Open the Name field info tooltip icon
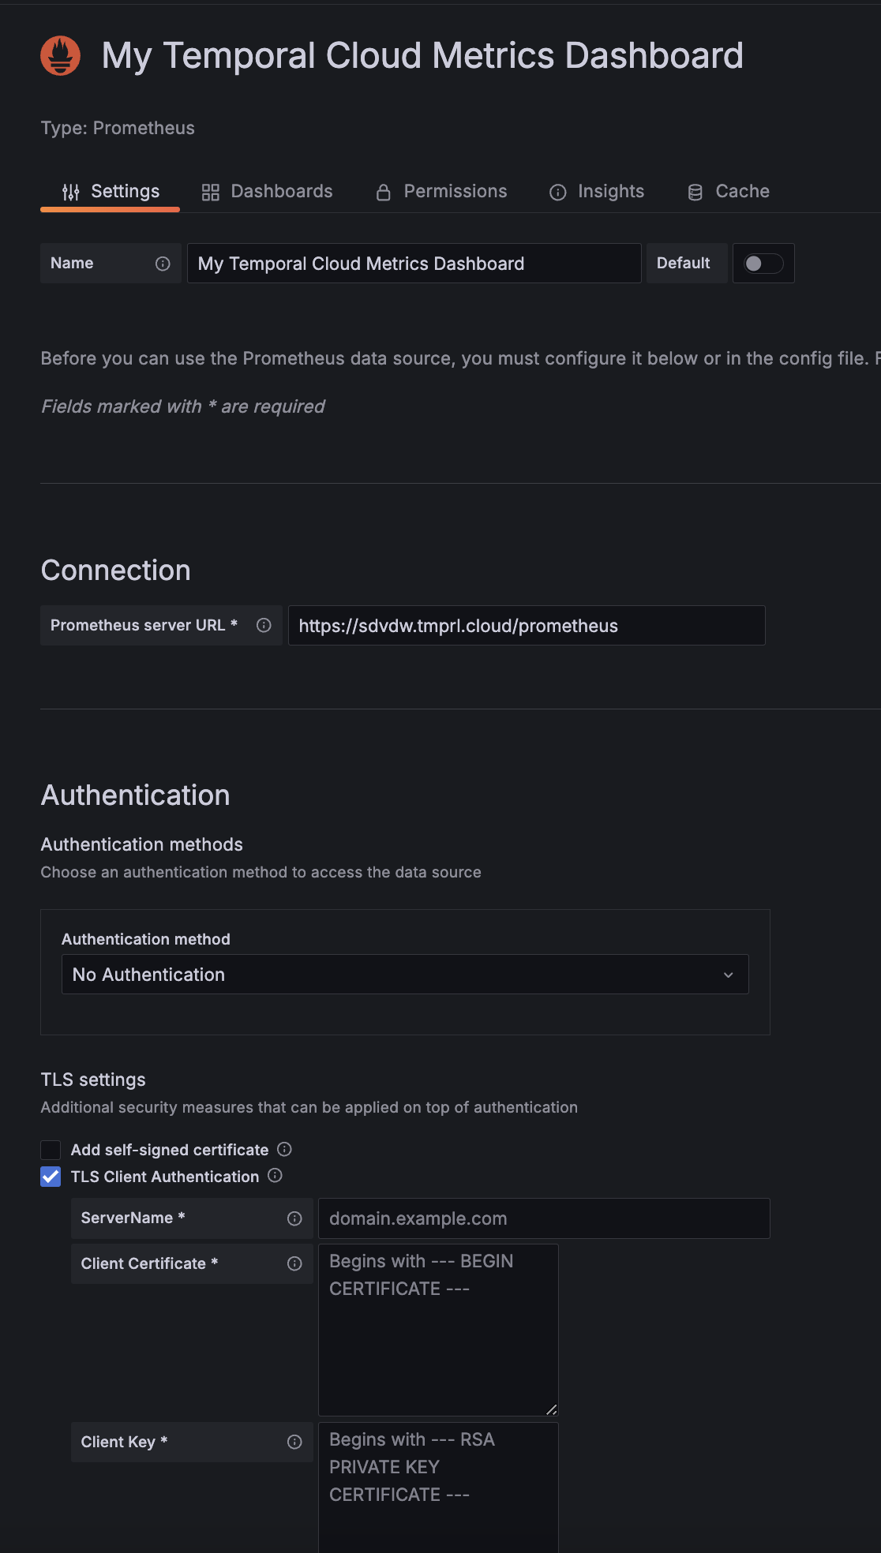 coord(164,263)
